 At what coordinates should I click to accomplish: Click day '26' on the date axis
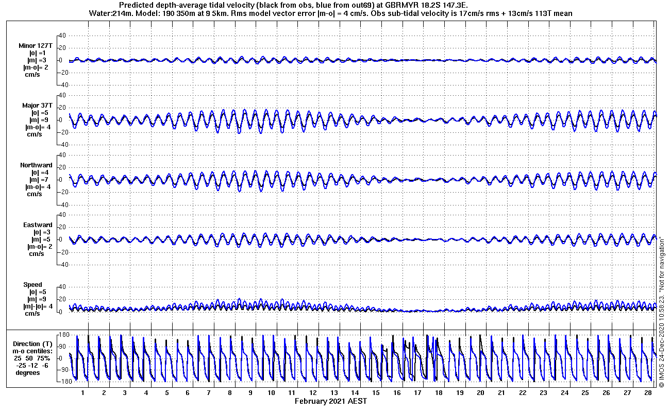click(606, 393)
